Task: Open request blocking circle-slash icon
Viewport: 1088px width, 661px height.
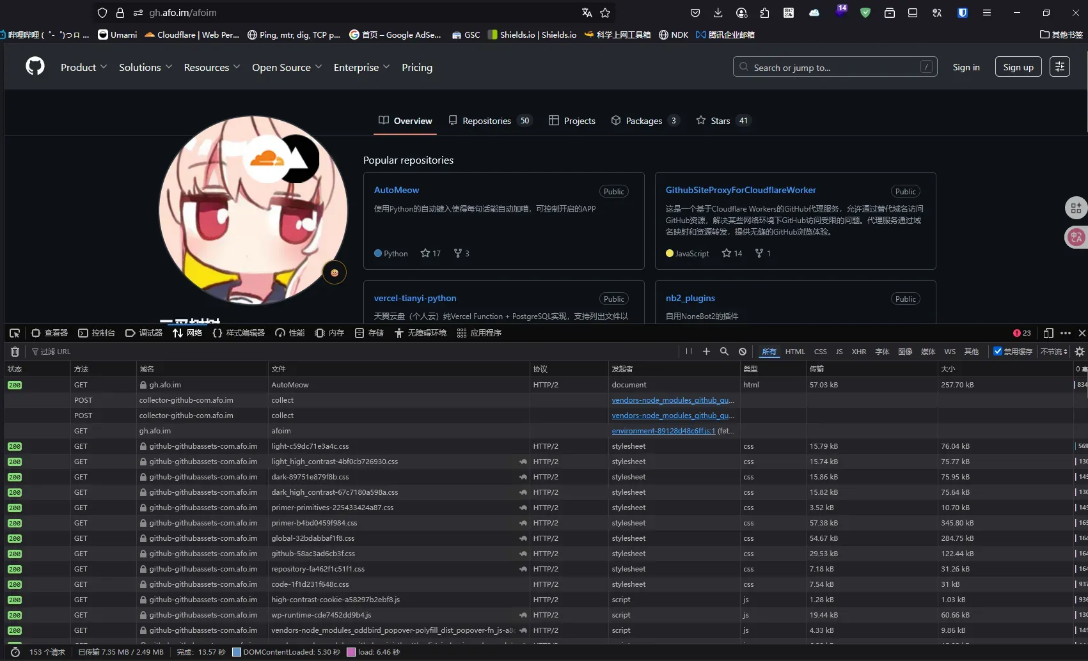Action: (x=743, y=352)
